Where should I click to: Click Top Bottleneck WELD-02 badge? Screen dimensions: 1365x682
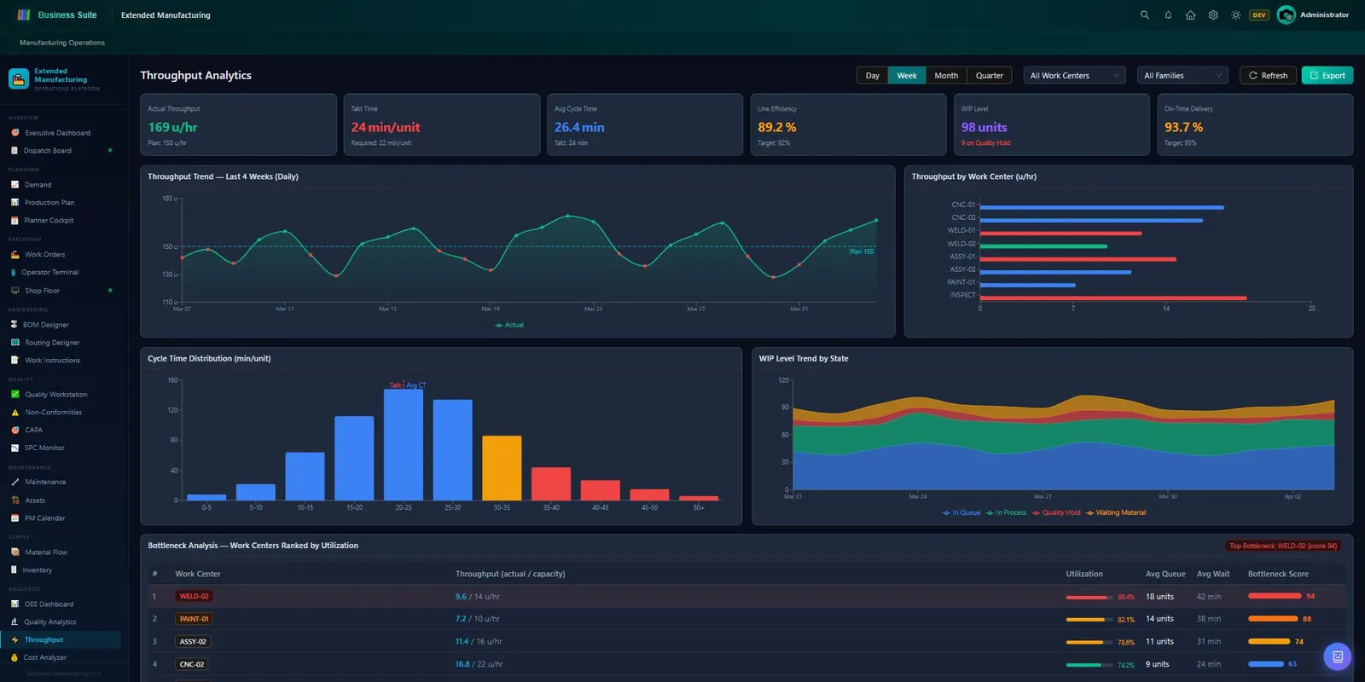[1283, 546]
